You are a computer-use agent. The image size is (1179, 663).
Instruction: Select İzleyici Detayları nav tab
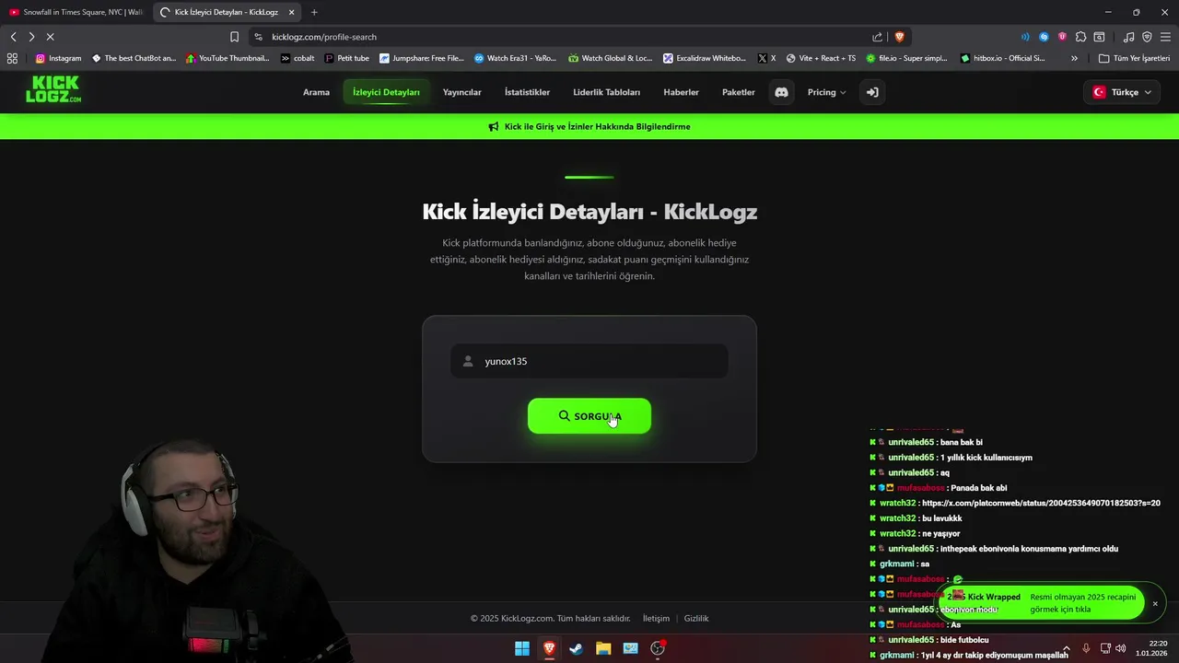click(x=386, y=92)
